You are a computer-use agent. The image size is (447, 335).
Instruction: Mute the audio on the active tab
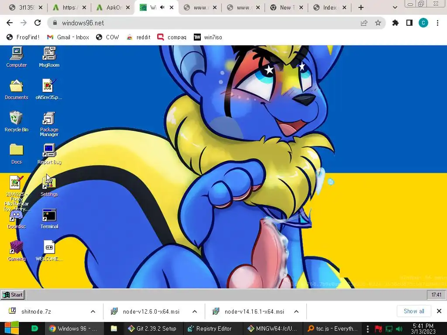pyautogui.click(x=162, y=7)
